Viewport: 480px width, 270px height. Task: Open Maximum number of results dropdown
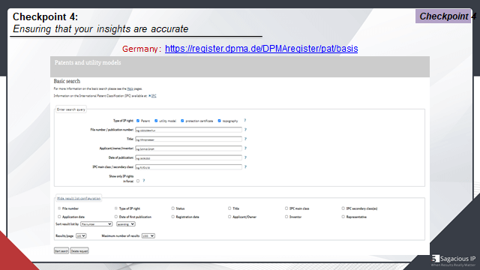click(148, 235)
